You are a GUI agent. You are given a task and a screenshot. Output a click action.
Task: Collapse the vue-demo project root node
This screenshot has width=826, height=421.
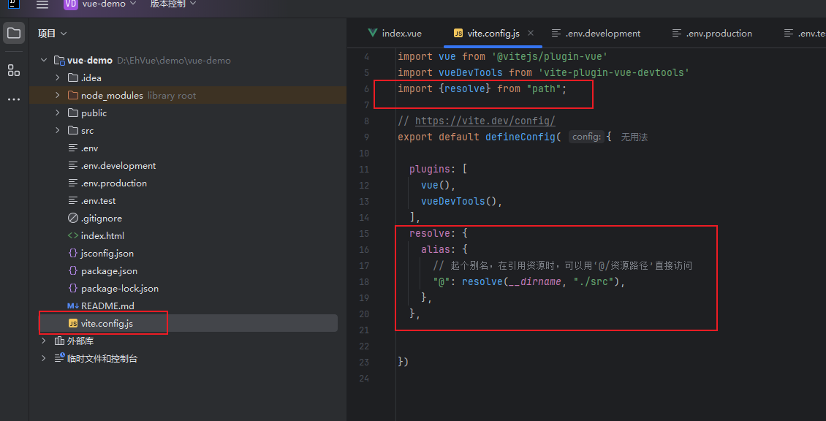44,60
